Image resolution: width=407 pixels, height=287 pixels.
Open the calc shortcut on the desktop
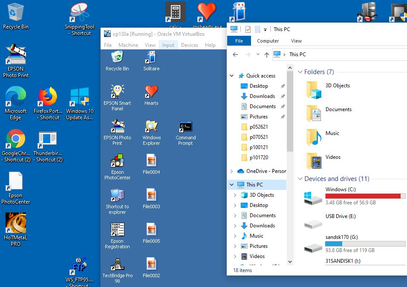click(175, 15)
